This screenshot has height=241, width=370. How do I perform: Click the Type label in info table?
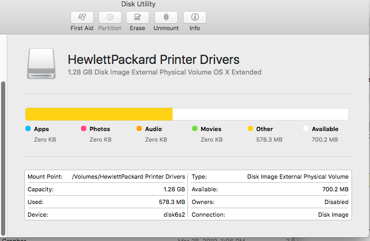pos(199,177)
